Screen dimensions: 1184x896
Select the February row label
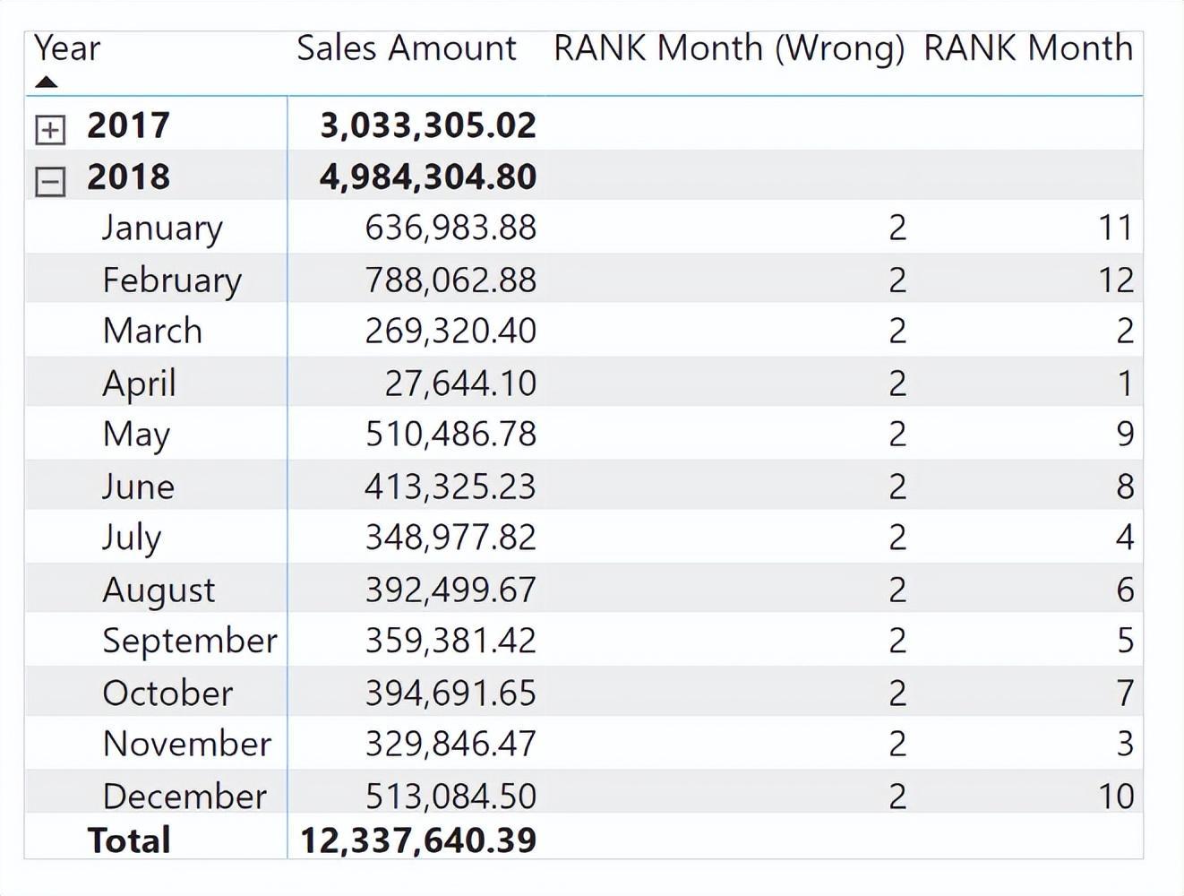(172, 280)
